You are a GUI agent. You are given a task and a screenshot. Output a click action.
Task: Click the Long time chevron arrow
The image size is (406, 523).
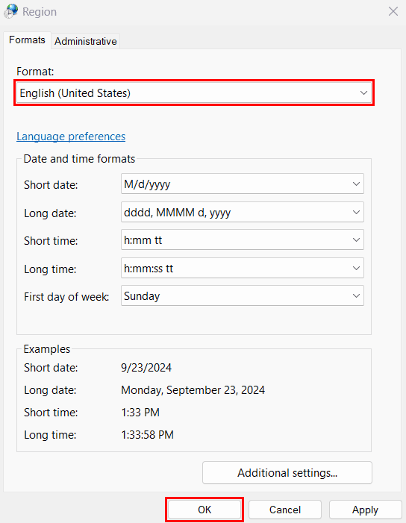(356, 268)
